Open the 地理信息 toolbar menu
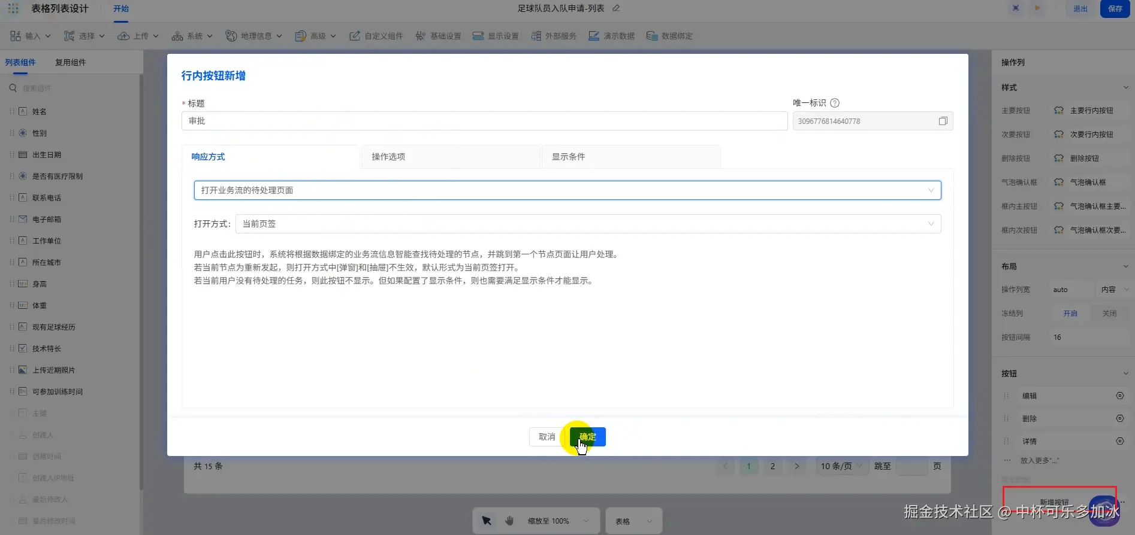1135x535 pixels. click(x=254, y=36)
